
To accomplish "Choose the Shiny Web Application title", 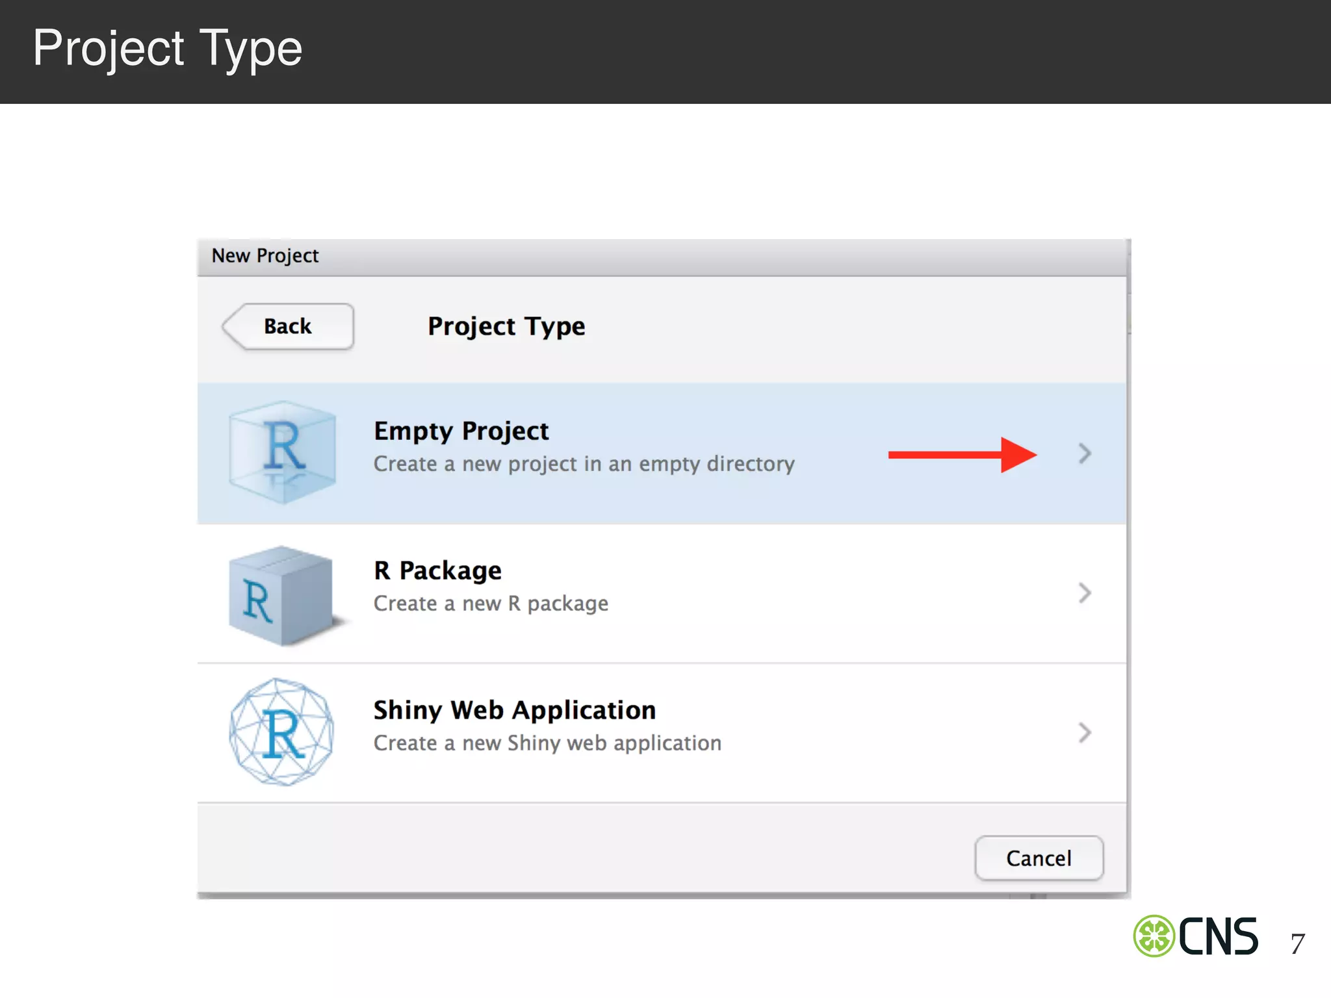I will click(514, 710).
